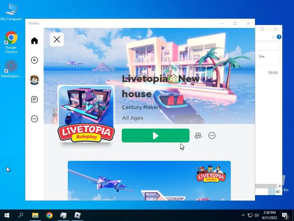
Task: Open My Computer desktop icon
Action: point(11,12)
